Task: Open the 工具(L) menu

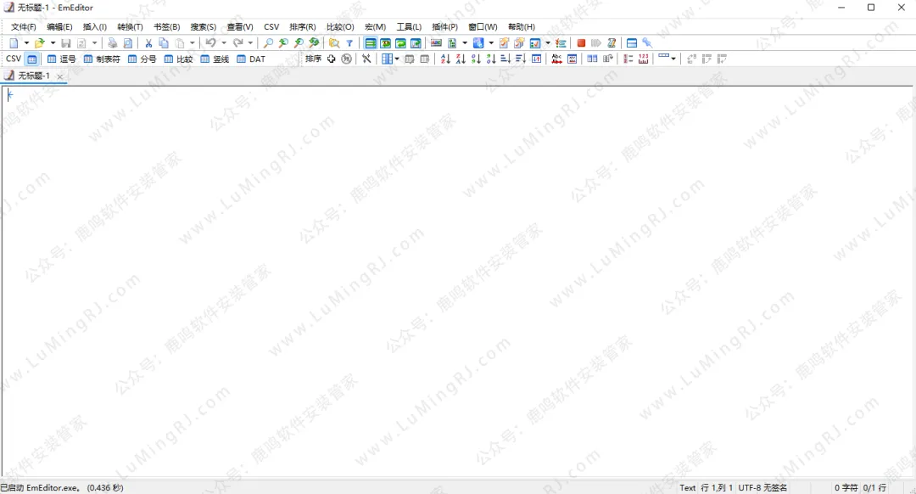Action: (409, 27)
